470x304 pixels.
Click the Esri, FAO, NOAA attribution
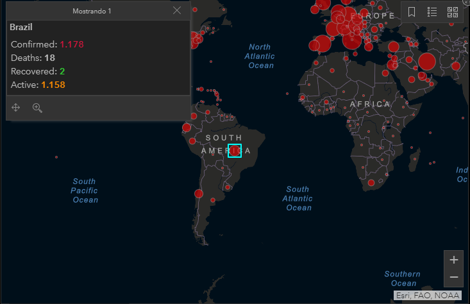tap(428, 295)
